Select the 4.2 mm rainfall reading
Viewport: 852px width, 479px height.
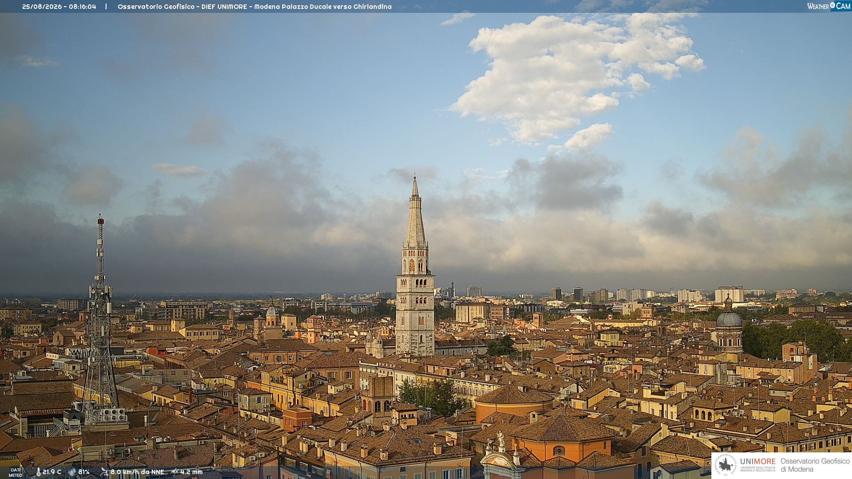(191, 472)
